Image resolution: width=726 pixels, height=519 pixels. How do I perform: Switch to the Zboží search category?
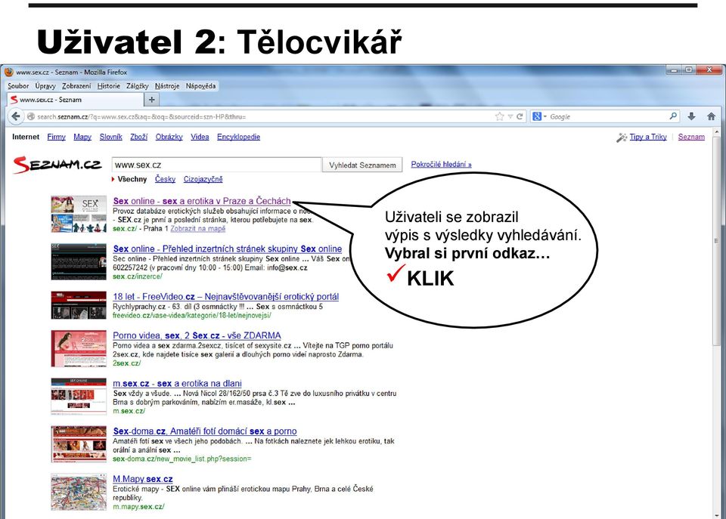[138, 137]
